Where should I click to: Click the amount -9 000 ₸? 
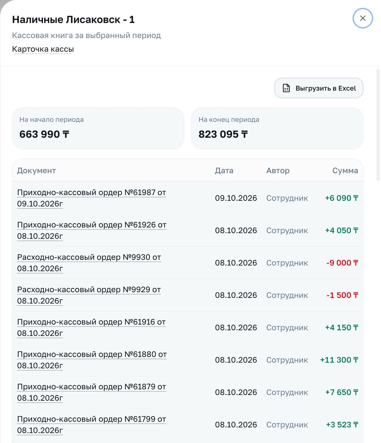point(342,263)
